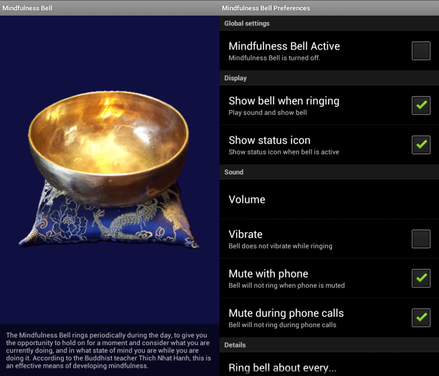Uncheck the Mute with phone checkbox

click(x=420, y=278)
